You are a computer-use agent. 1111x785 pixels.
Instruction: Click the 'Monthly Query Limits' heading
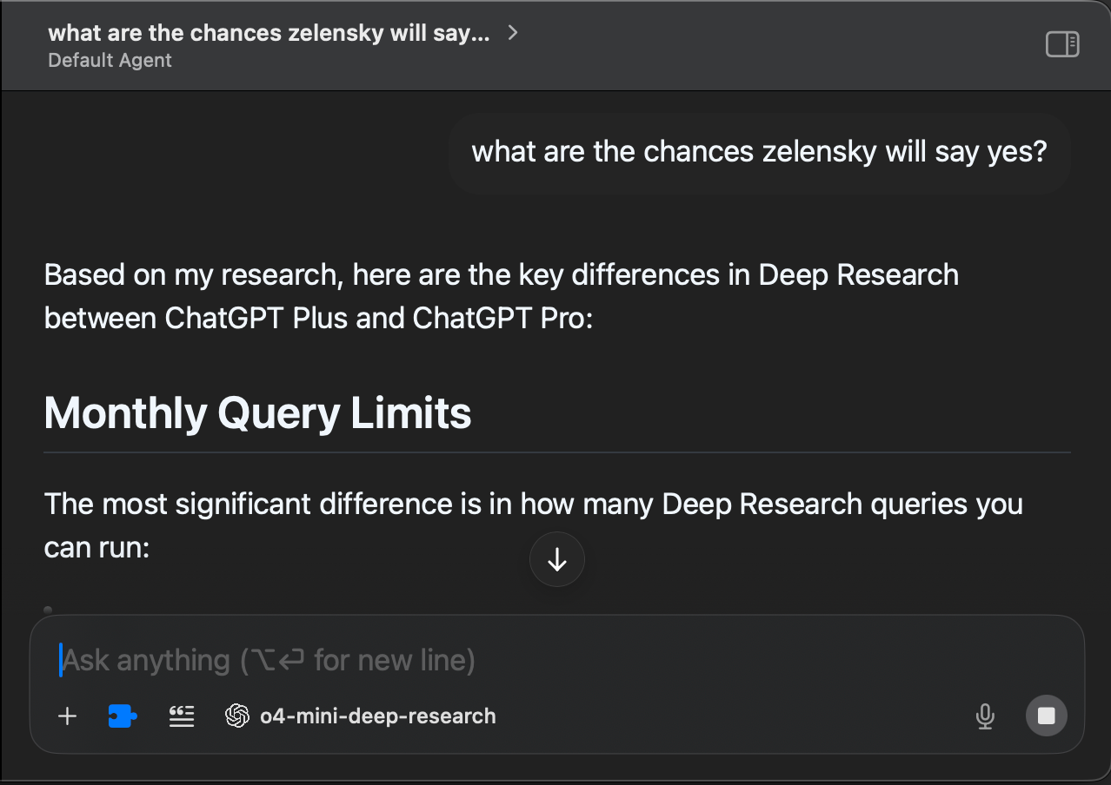[257, 413]
